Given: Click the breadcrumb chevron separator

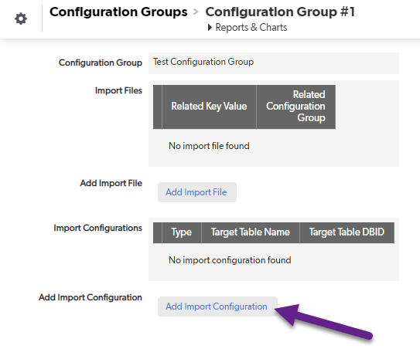Looking at the screenshot, I should (x=196, y=12).
